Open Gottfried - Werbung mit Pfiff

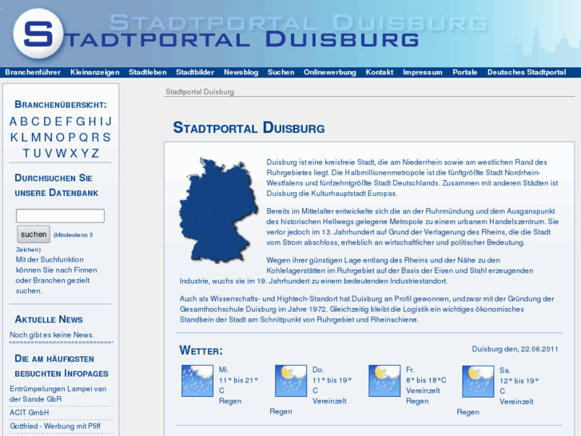point(55,426)
